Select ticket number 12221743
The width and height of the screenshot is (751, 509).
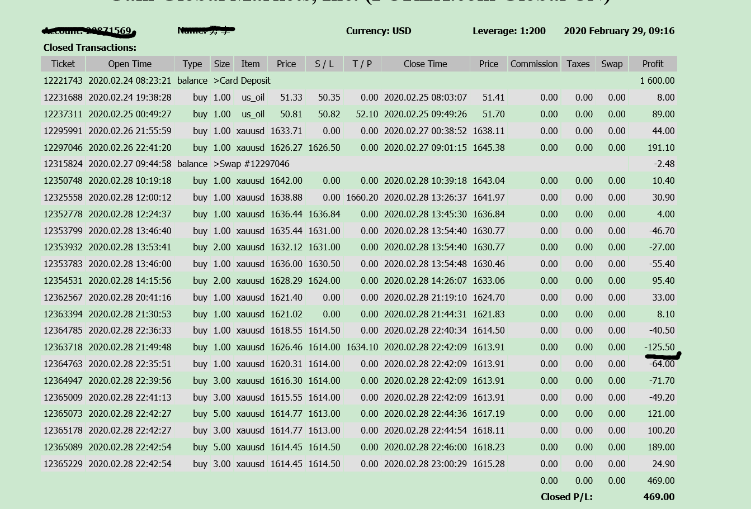click(x=63, y=80)
